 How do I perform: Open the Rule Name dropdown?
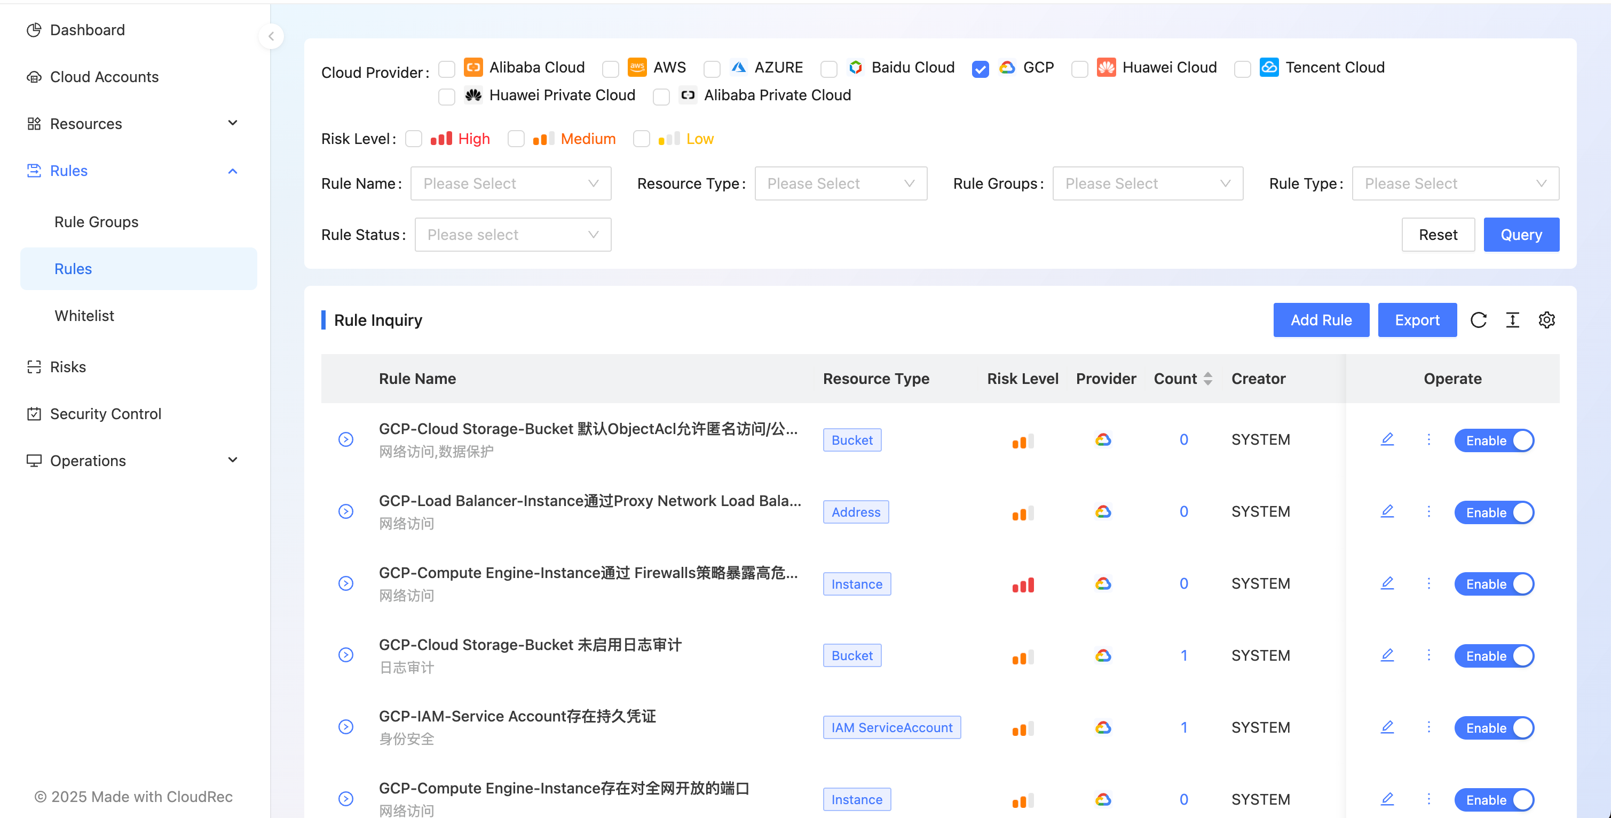coord(510,184)
